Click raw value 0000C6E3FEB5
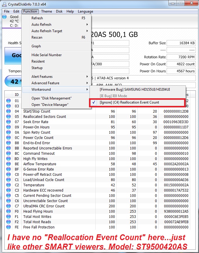The width and height of the screenshot is (199, 253). (x=176, y=216)
